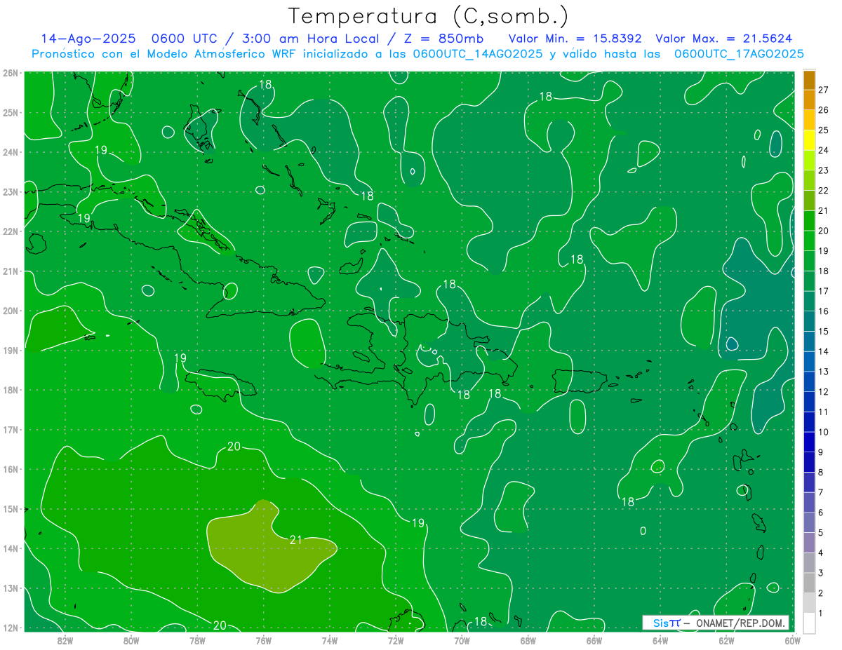The width and height of the screenshot is (842, 650).
Task: Click the 76W longitude axis label
Action: click(x=263, y=639)
